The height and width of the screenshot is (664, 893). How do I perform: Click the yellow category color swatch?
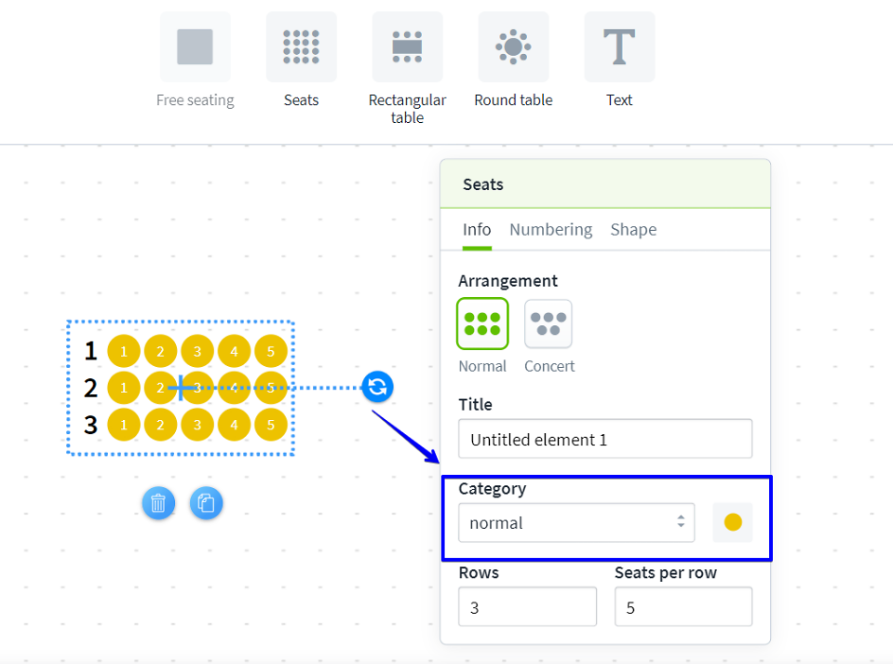coord(732,523)
